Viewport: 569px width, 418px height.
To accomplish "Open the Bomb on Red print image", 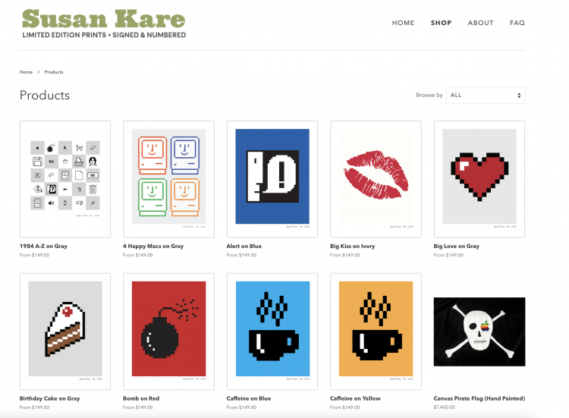I will click(168, 332).
